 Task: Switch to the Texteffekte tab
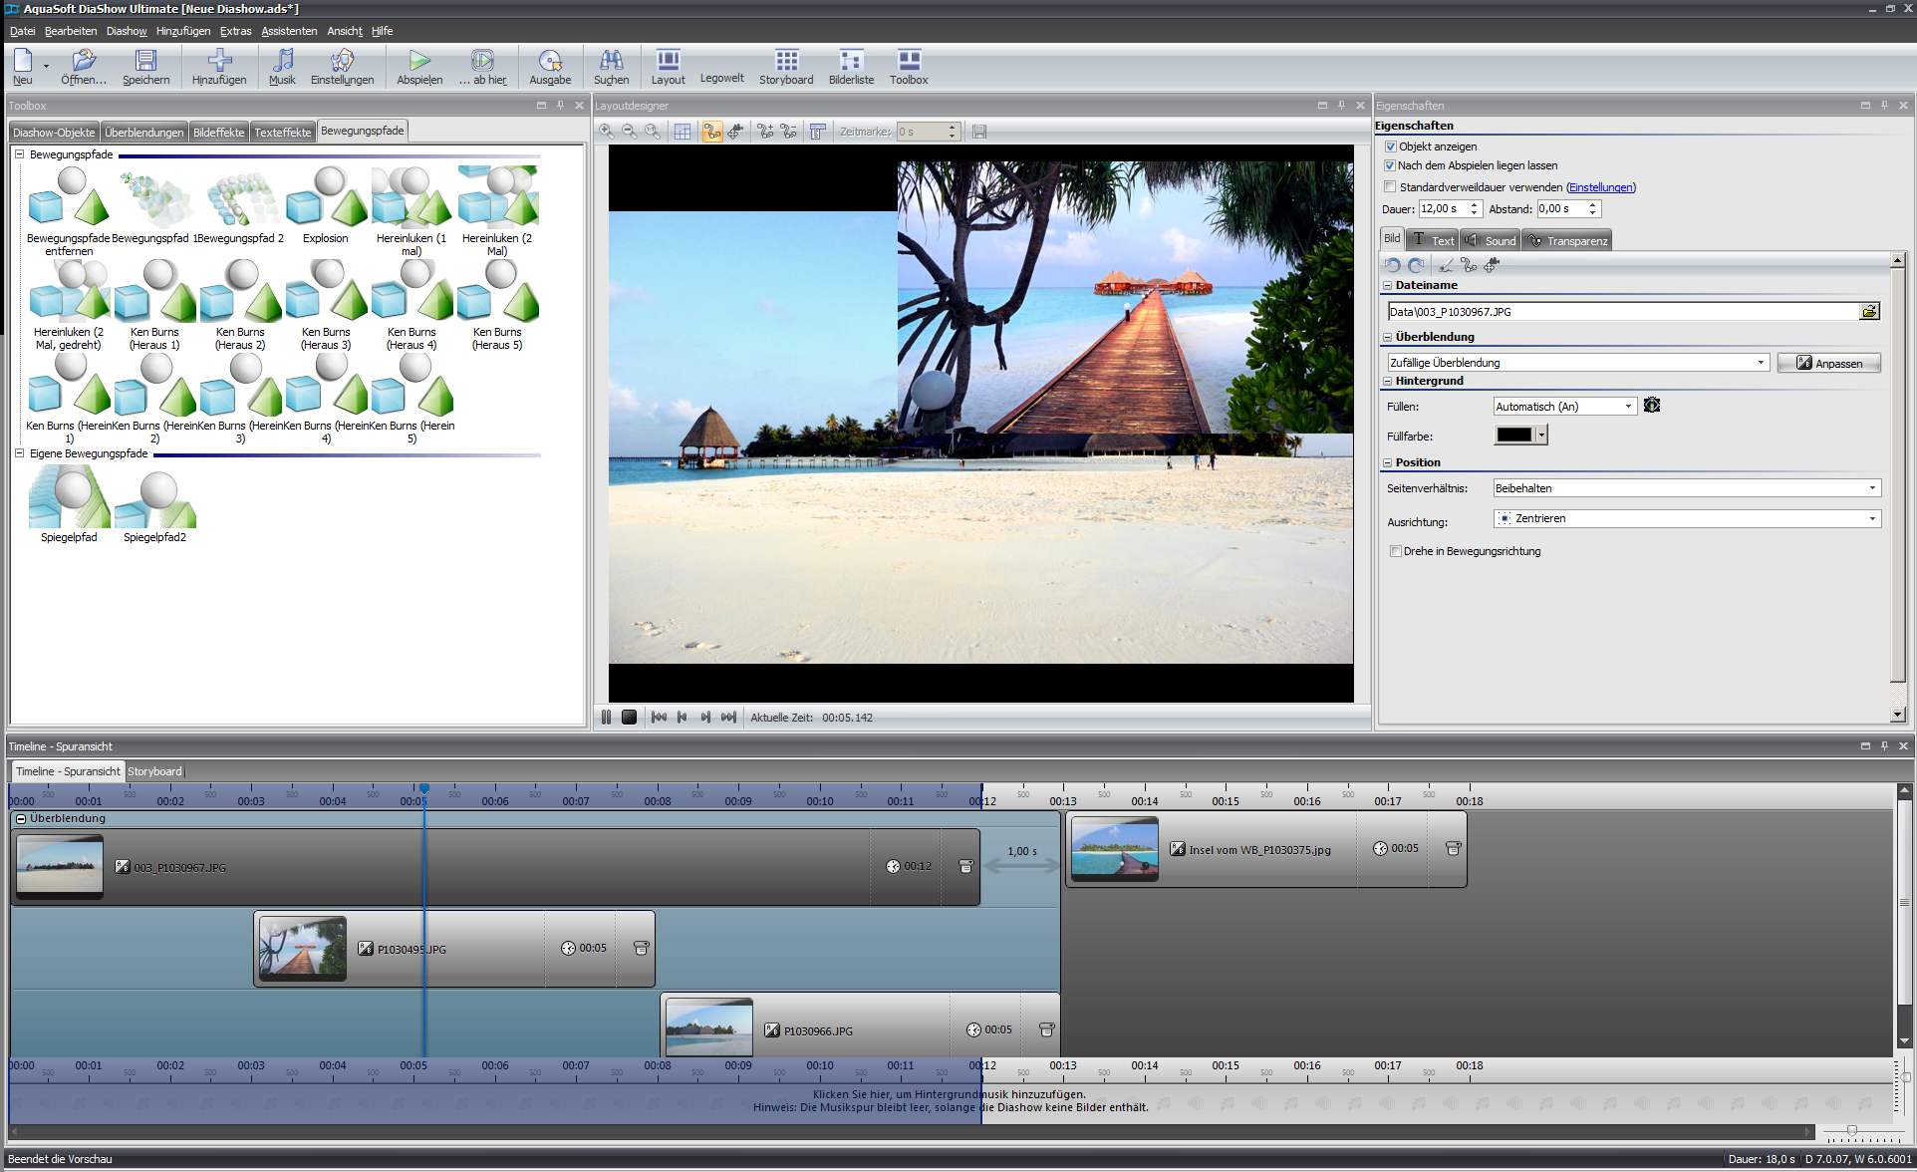click(x=282, y=132)
